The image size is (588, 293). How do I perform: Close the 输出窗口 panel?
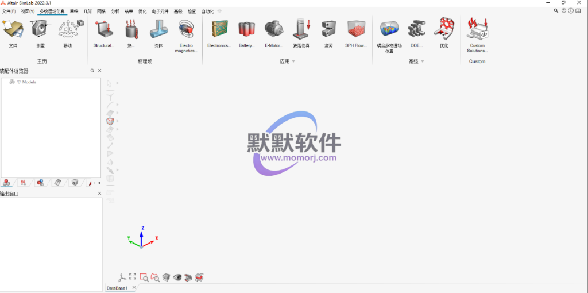tap(99, 194)
